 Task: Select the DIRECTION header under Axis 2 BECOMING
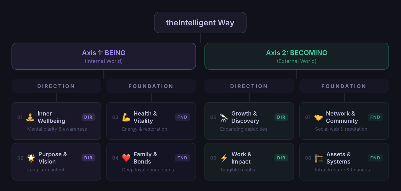pyautogui.click(x=249, y=86)
